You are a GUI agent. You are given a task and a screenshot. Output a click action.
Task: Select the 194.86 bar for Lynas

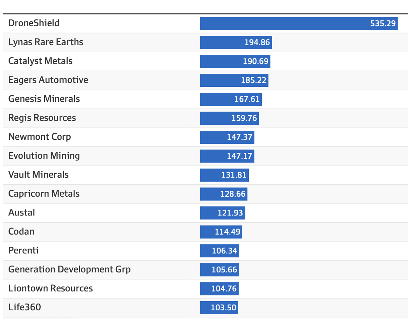point(236,43)
